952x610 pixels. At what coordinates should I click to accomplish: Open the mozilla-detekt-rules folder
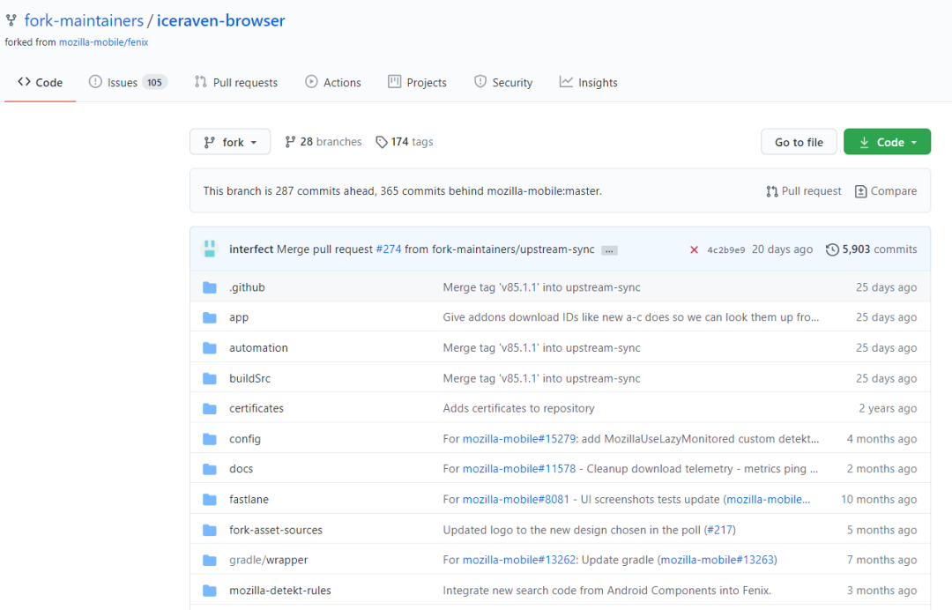[280, 591]
